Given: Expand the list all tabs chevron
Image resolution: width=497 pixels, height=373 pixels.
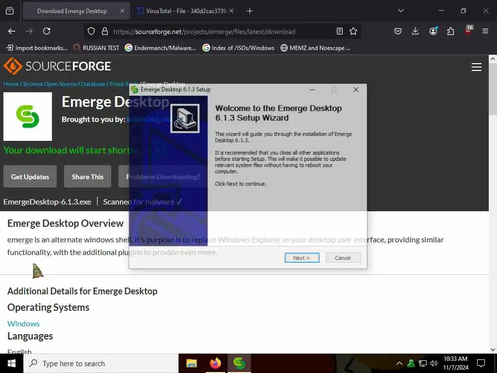Looking at the screenshot, I should [x=401, y=11].
